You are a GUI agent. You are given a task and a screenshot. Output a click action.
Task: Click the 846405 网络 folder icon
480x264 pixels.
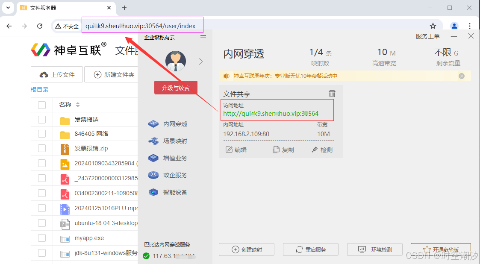click(65, 135)
